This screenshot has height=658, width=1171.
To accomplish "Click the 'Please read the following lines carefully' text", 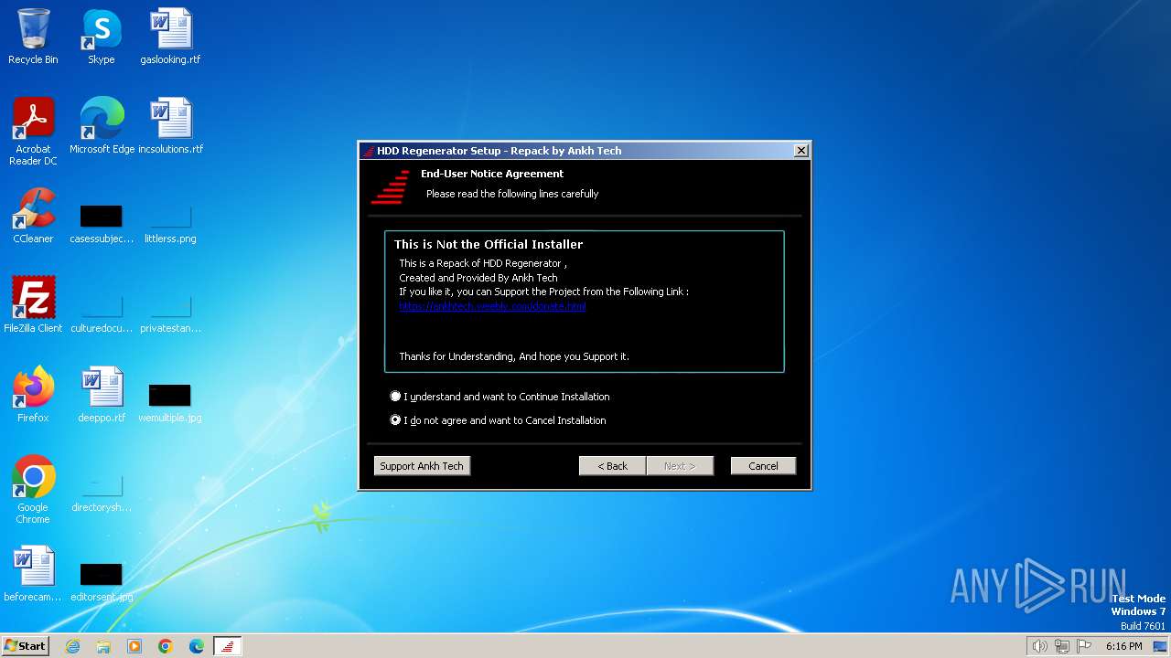I will tap(512, 194).
